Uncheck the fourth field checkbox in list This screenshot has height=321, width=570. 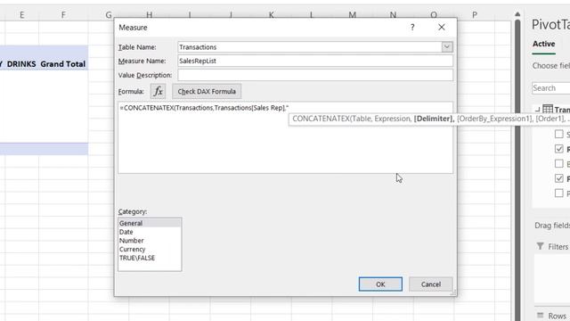(x=559, y=178)
